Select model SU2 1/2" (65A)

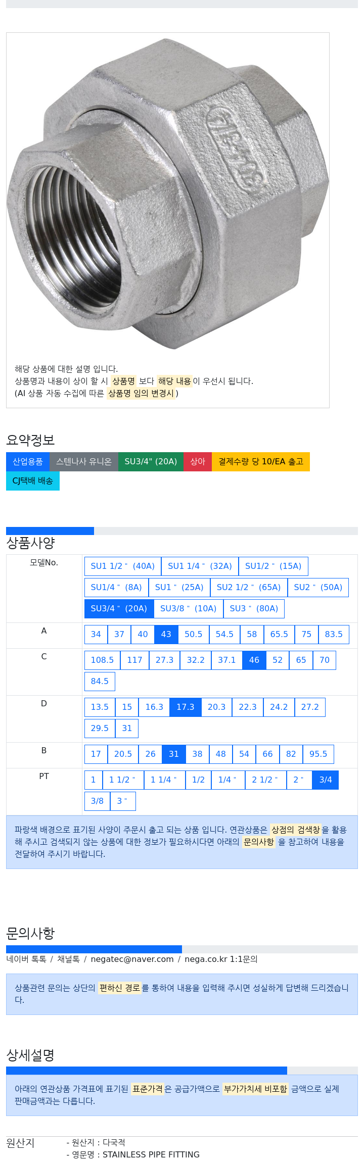[249, 588]
